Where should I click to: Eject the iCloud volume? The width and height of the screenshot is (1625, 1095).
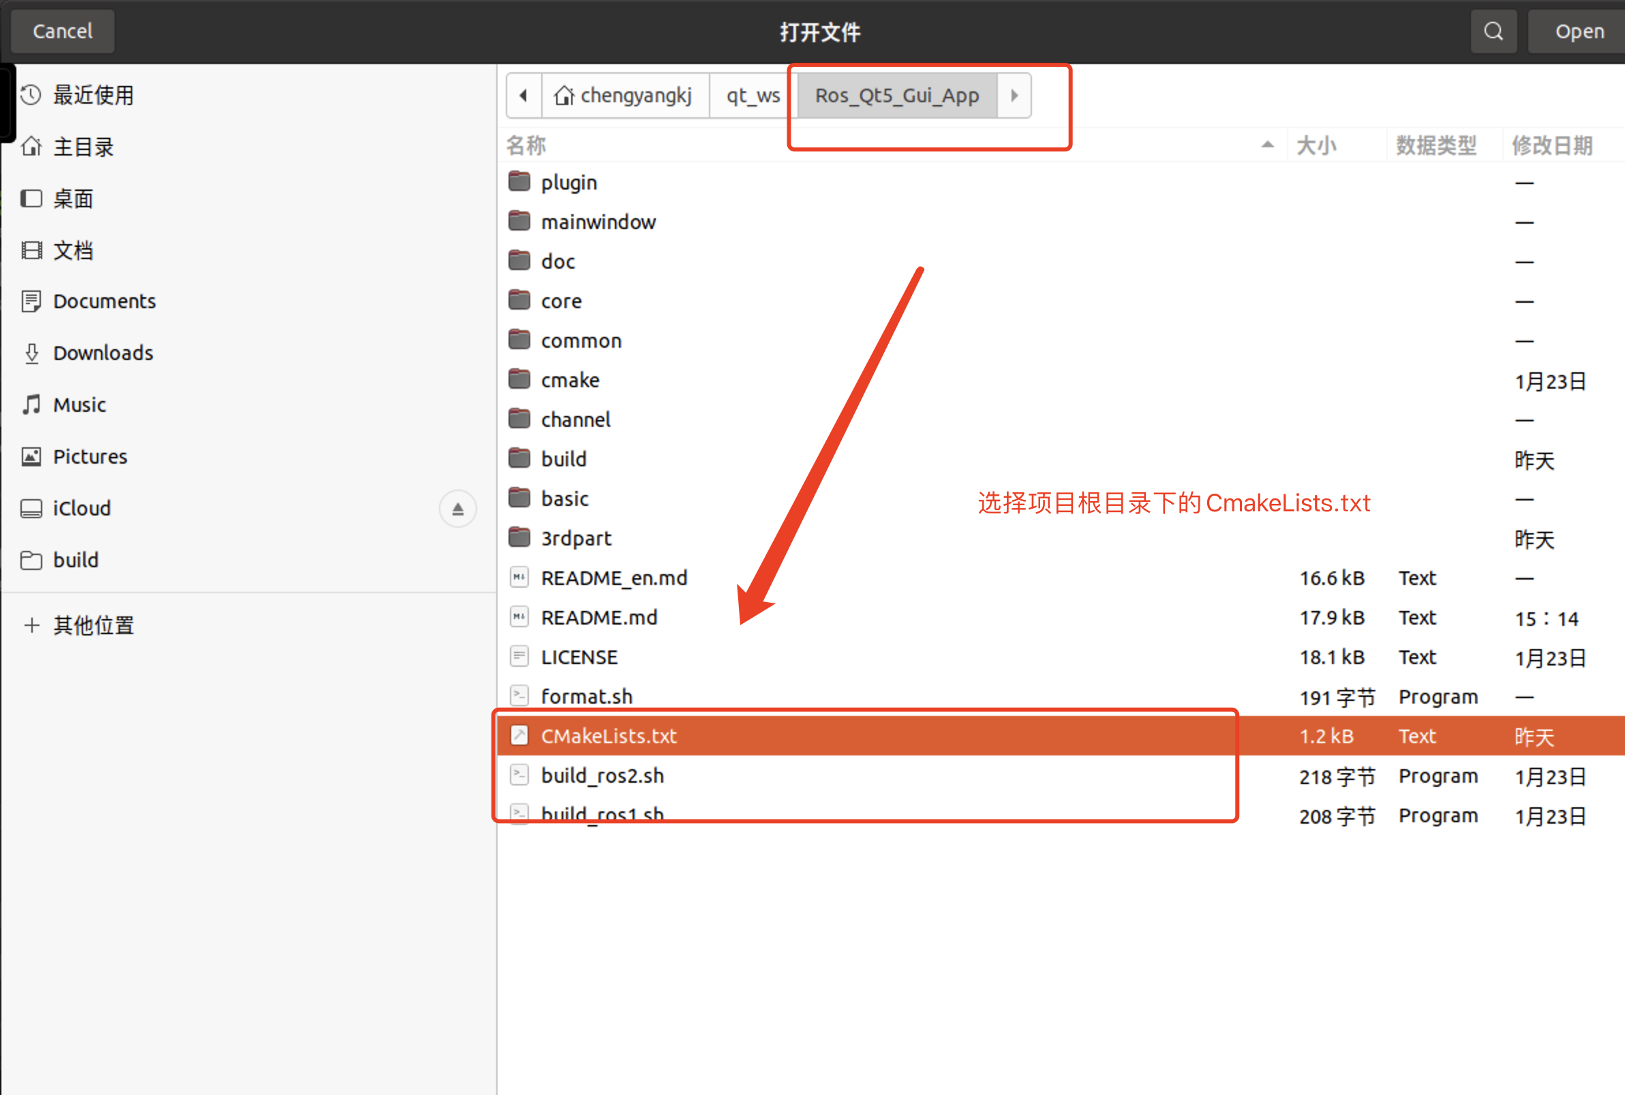[457, 509]
